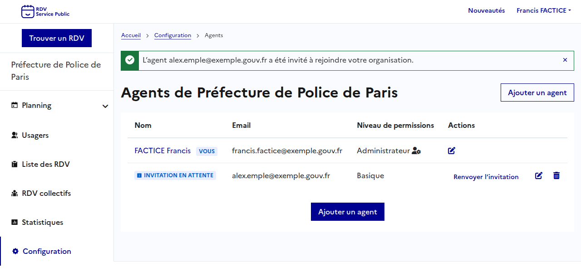The image size is (581, 272).
Task: Click the edit icon for Francis Factice
Action: 452,151
